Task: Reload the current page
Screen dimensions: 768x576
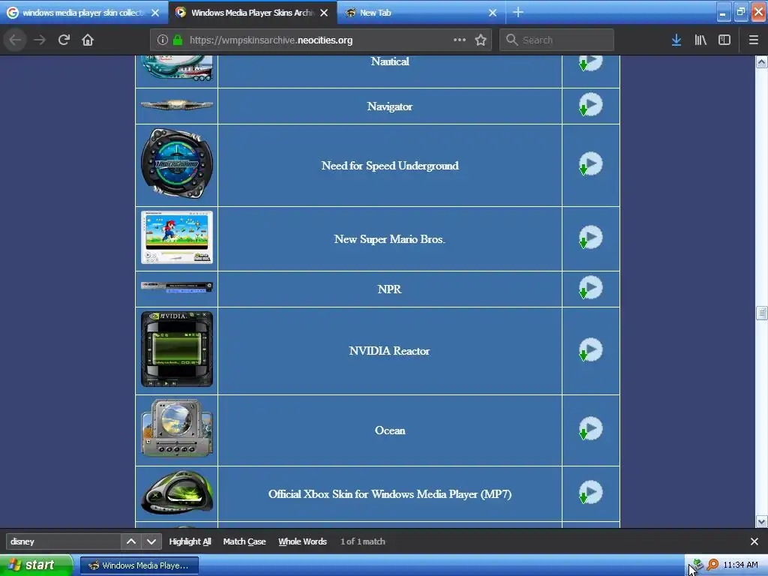Action: pos(64,40)
